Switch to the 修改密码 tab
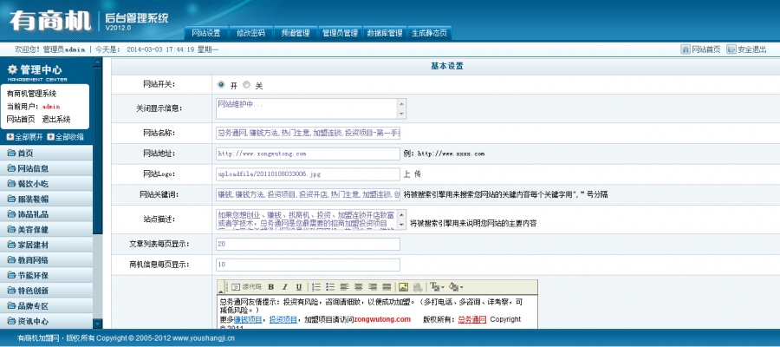The height and width of the screenshot is (347, 780). (x=250, y=33)
